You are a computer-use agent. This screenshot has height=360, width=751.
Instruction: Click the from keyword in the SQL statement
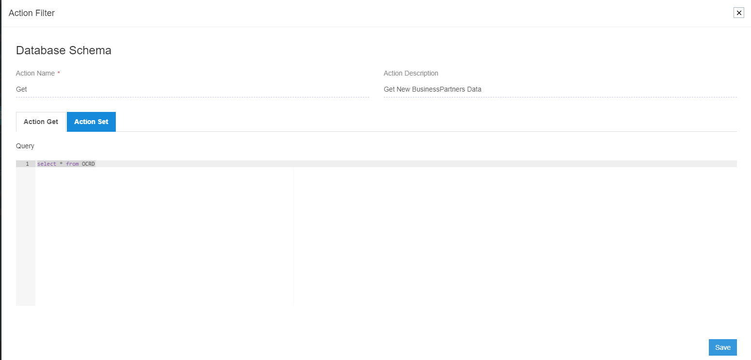[x=72, y=164]
